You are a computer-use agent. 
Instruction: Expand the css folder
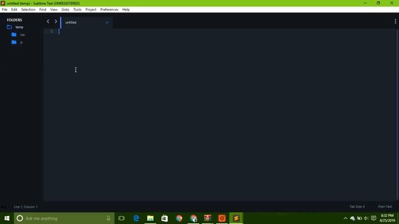click(x=22, y=35)
